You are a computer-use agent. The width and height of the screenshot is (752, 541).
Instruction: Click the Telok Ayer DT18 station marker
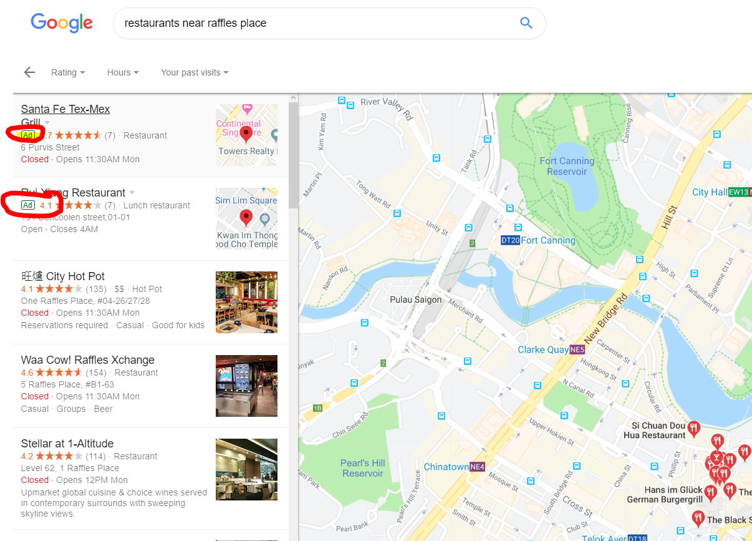(x=637, y=538)
